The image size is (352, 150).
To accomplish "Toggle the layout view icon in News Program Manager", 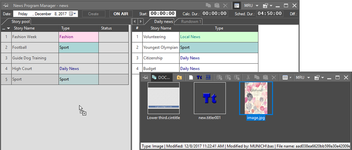I will [x=237, y=6].
